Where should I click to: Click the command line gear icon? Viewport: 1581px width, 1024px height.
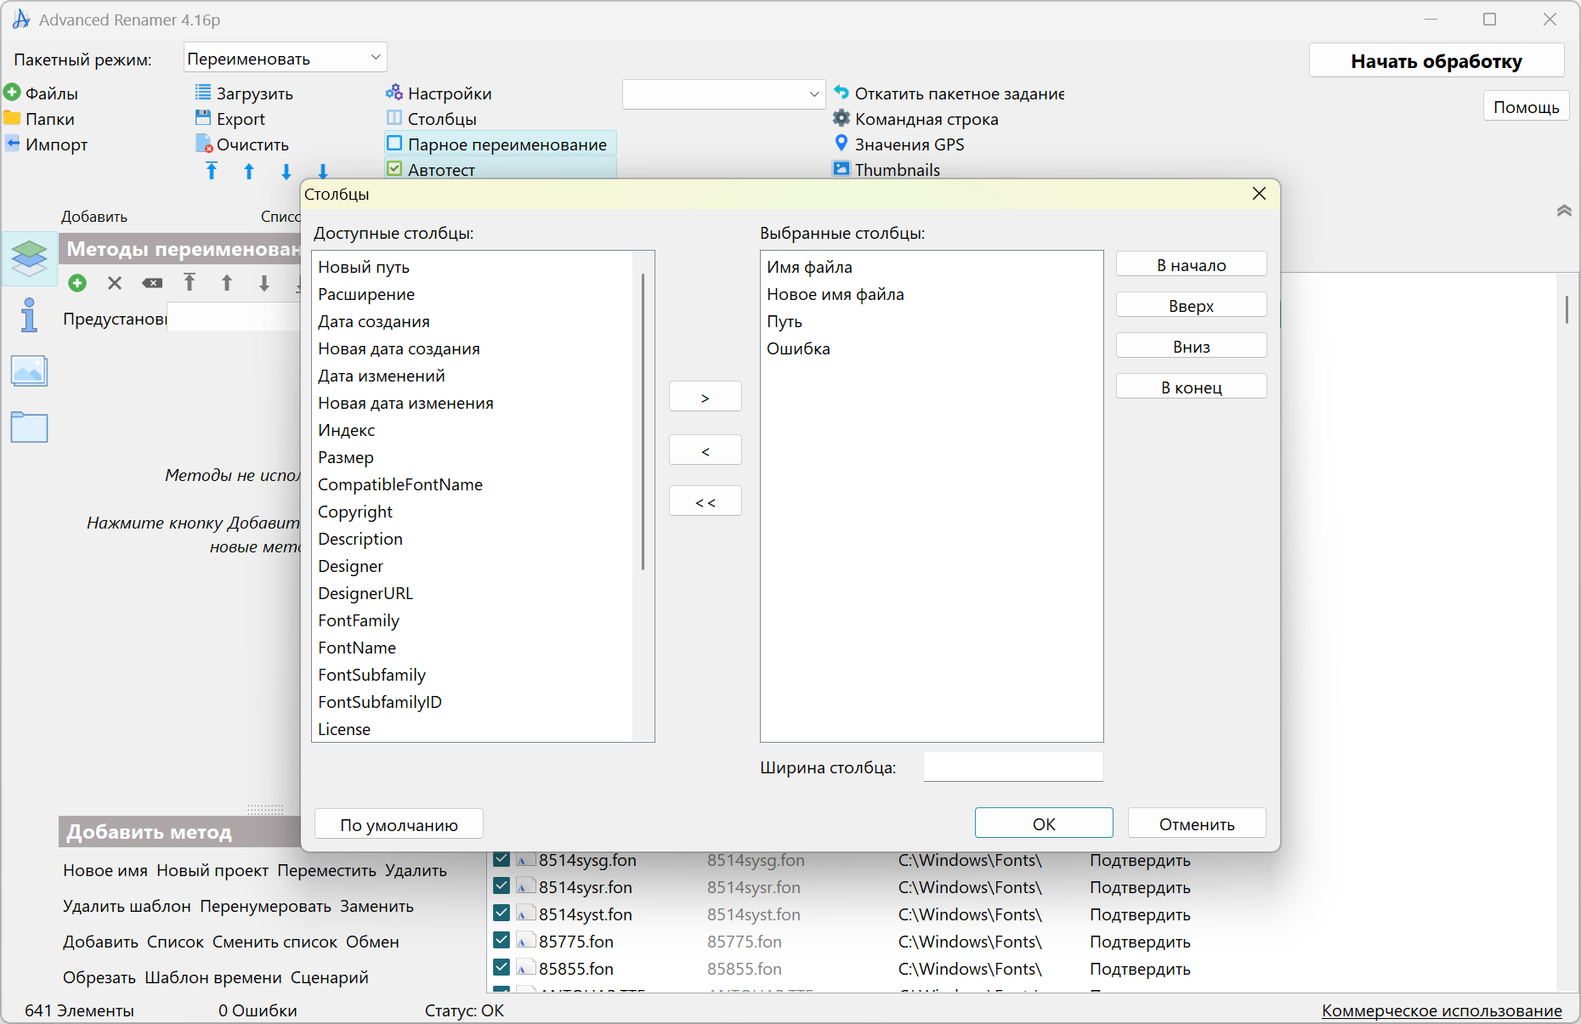[x=841, y=118]
